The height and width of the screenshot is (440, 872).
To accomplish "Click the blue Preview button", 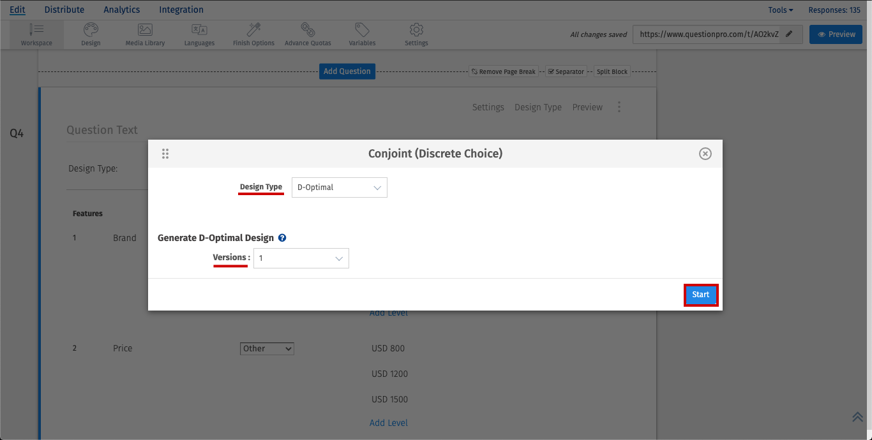I will coord(836,34).
